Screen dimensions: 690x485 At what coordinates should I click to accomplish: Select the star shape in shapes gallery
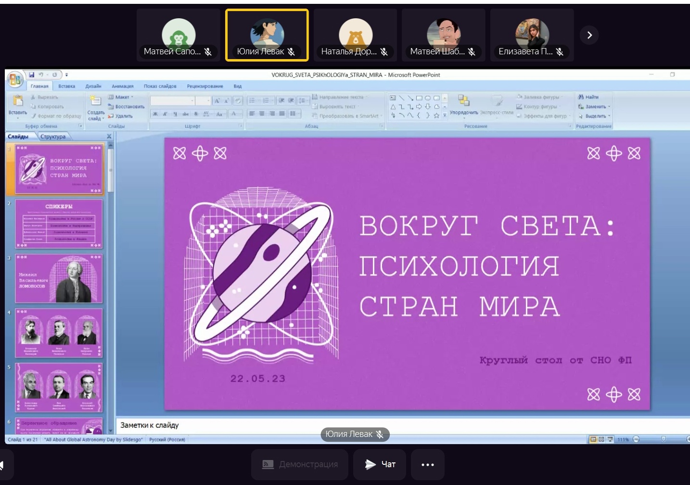436,115
